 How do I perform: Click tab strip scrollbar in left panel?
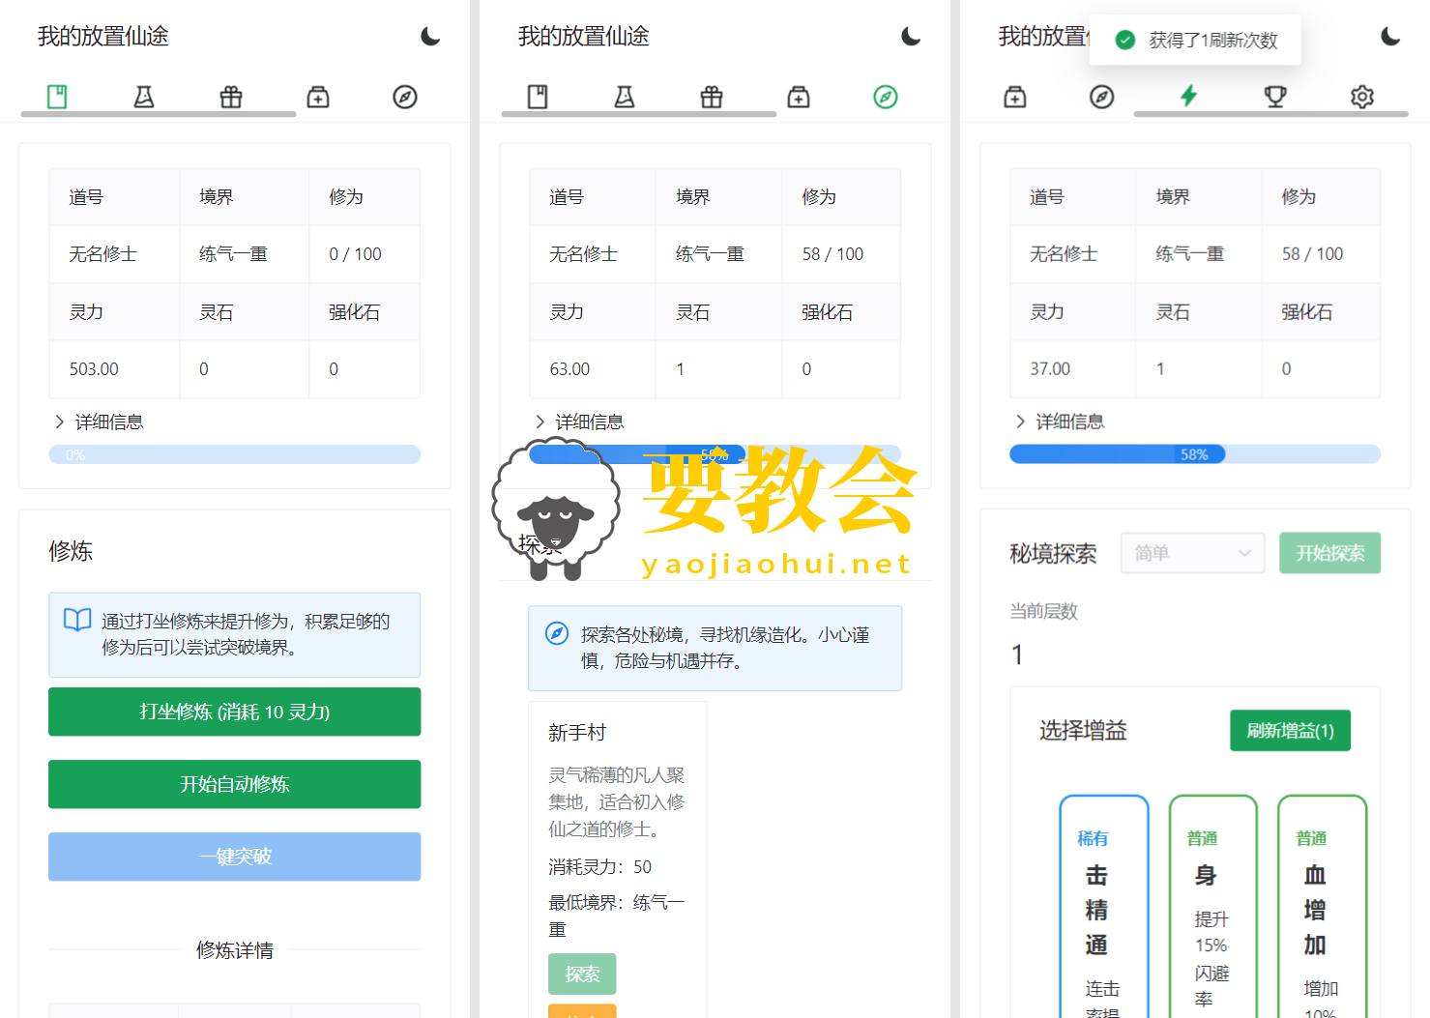click(159, 114)
